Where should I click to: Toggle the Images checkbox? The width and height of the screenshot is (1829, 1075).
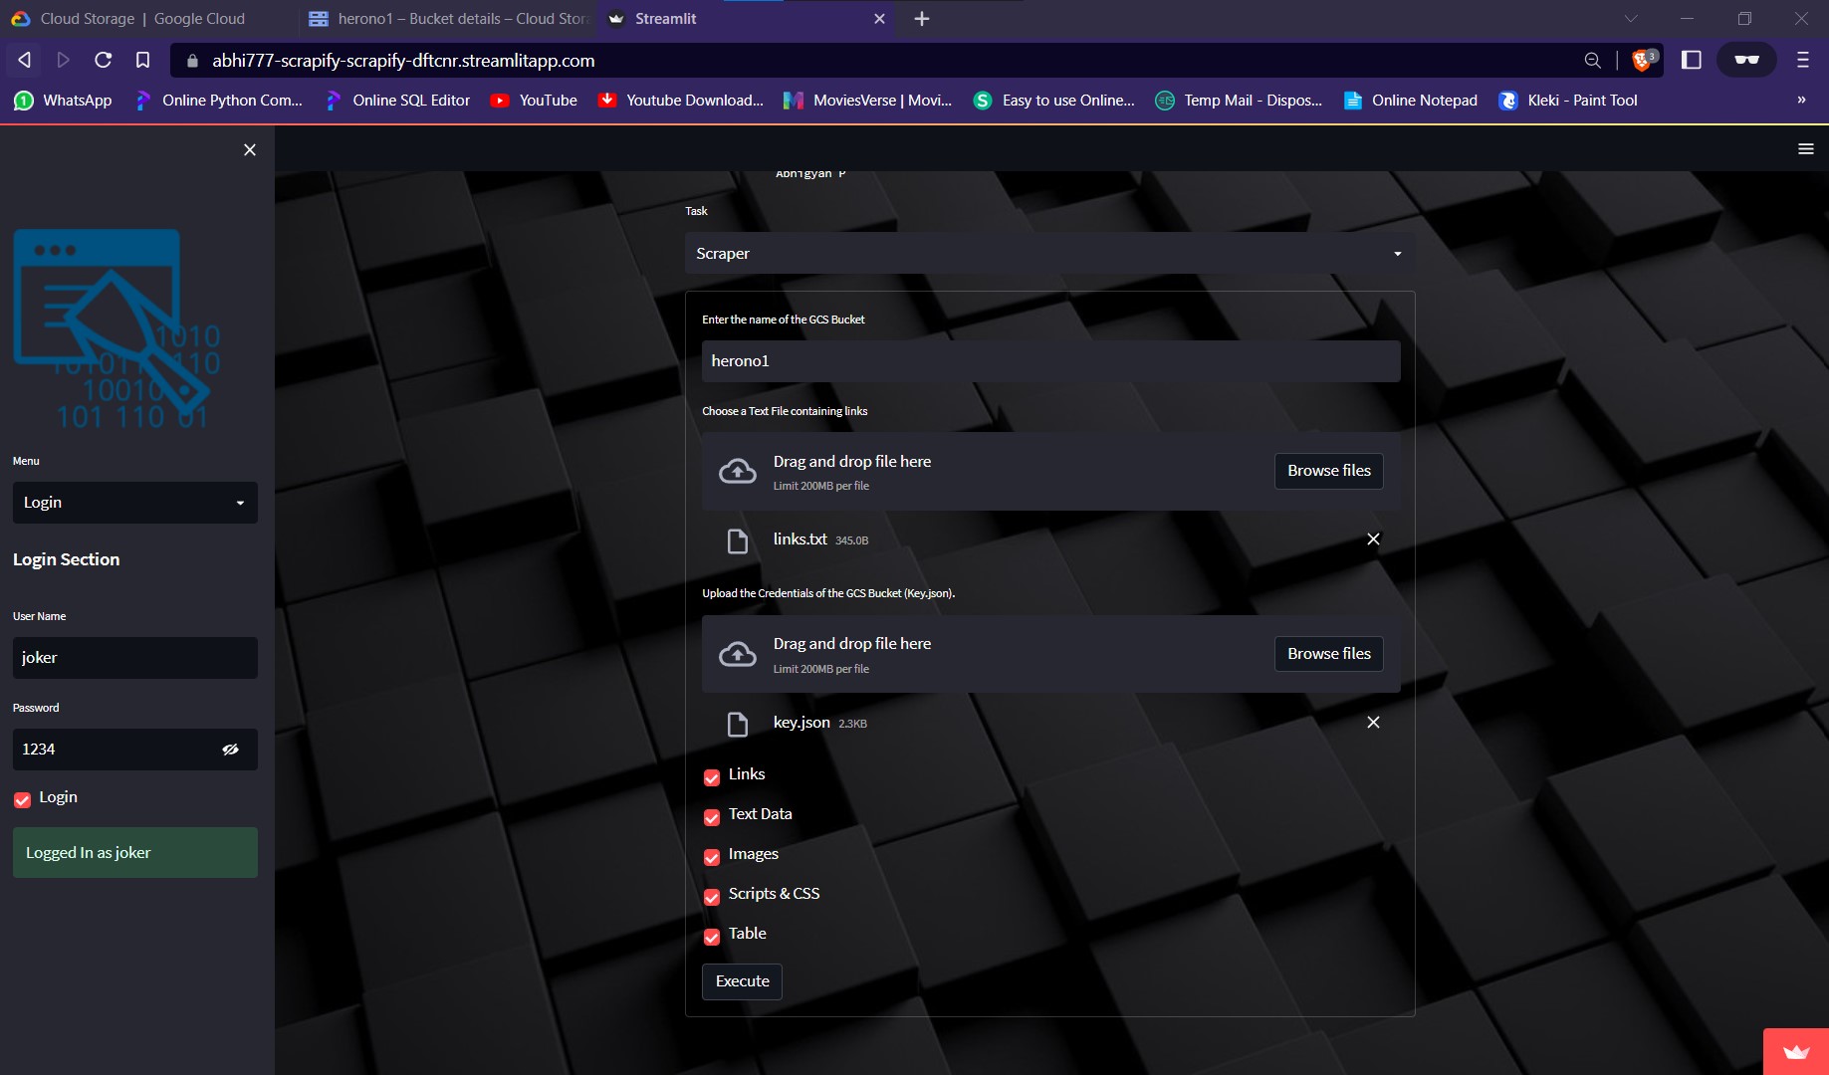[712, 857]
